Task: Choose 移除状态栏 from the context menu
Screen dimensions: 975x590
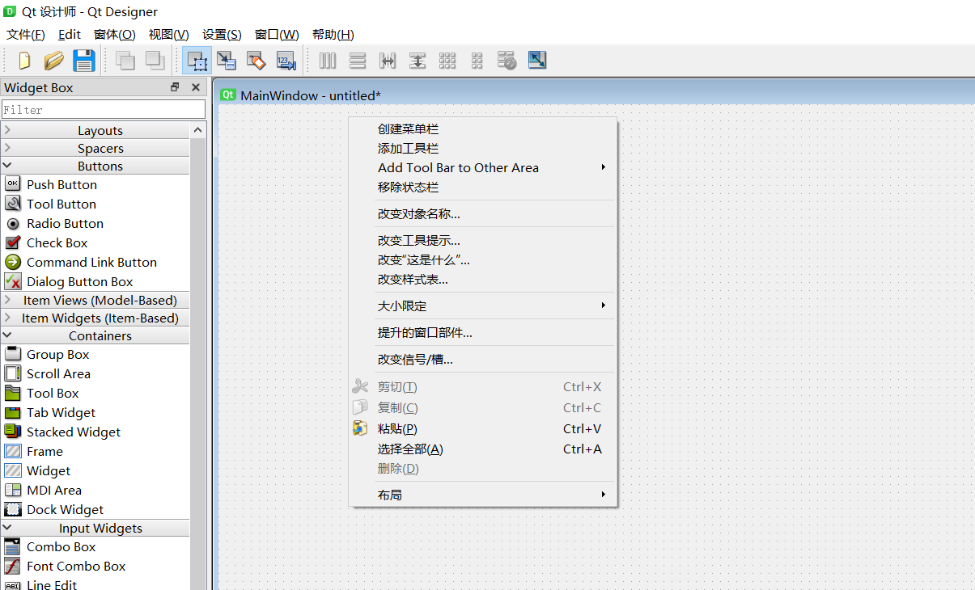Action: click(x=482, y=187)
